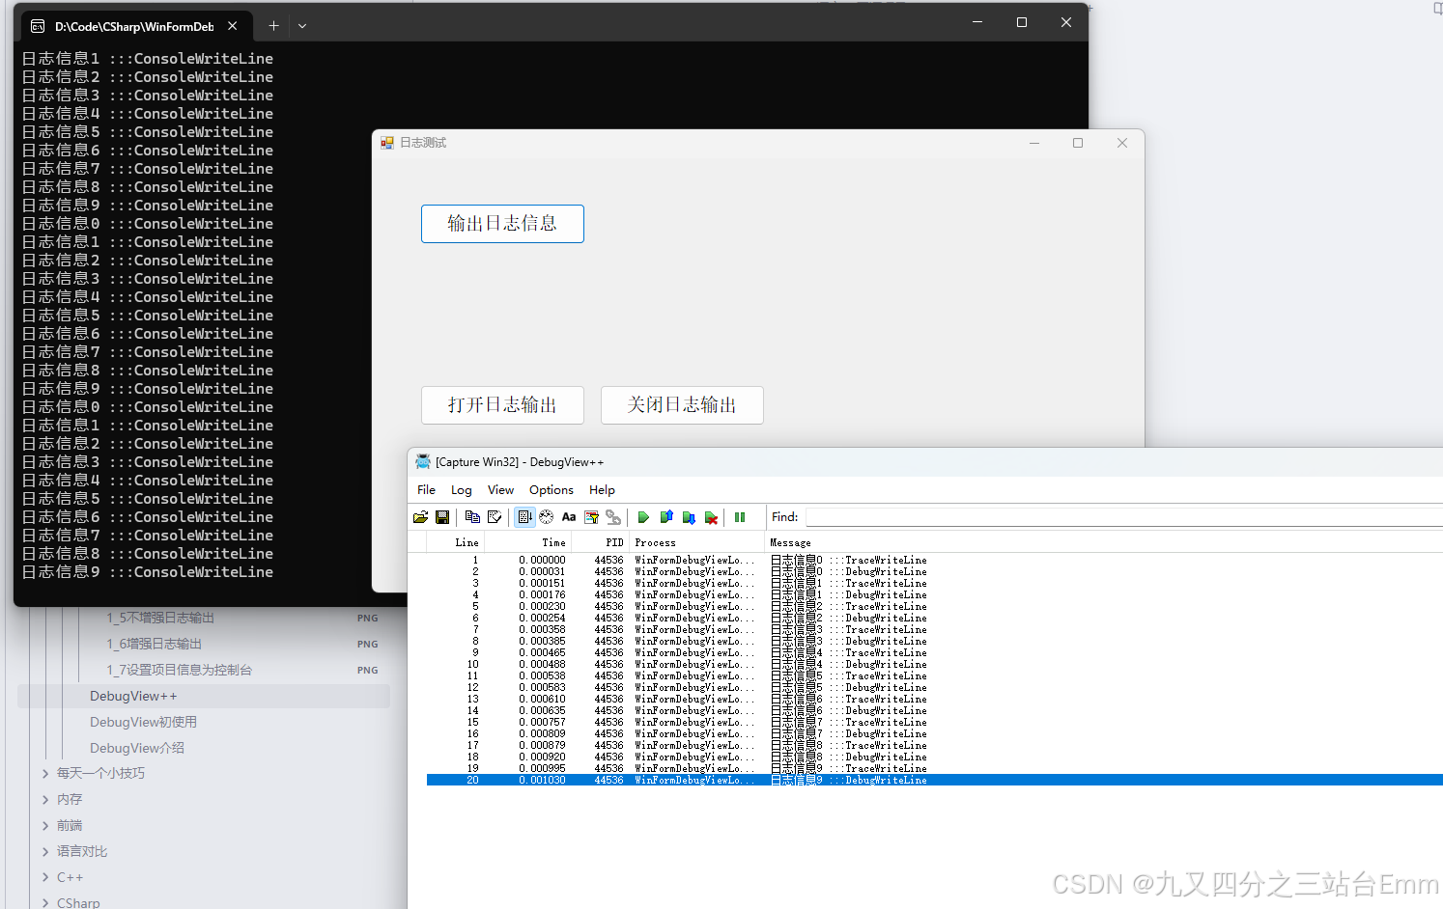Expand the 每天一个小技巧 tree node

45,773
